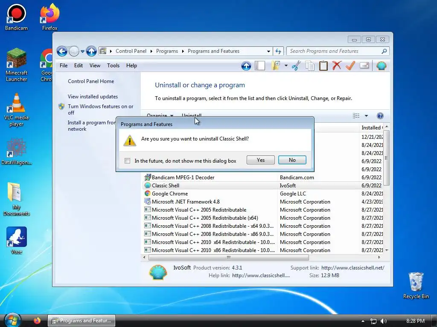Click the Email toolbar icon
437x327 pixels.
[364, 66]
